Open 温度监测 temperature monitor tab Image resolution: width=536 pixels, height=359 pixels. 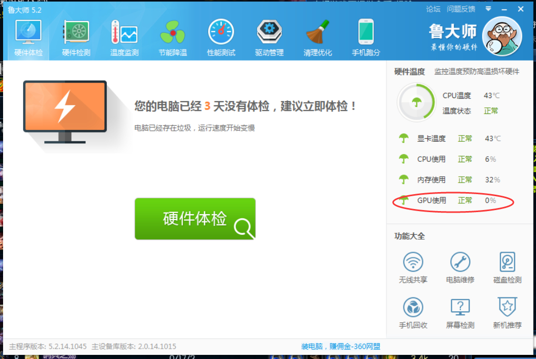[x=124, y=38]
